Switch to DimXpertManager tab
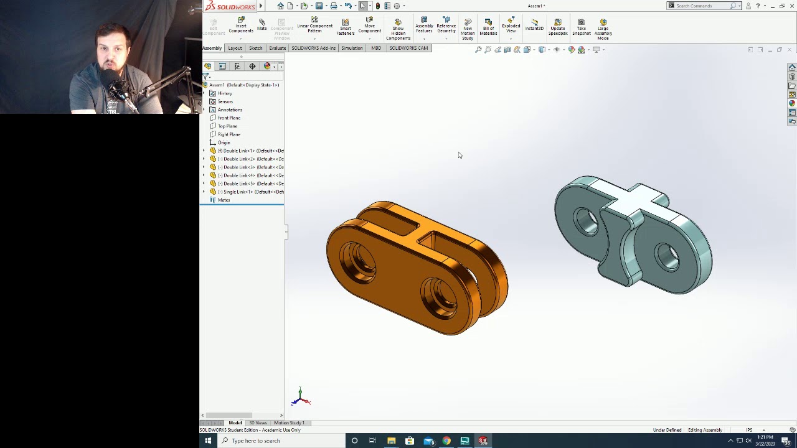Image resolution: width=797 pixels, height=448 pixels. 252,66
